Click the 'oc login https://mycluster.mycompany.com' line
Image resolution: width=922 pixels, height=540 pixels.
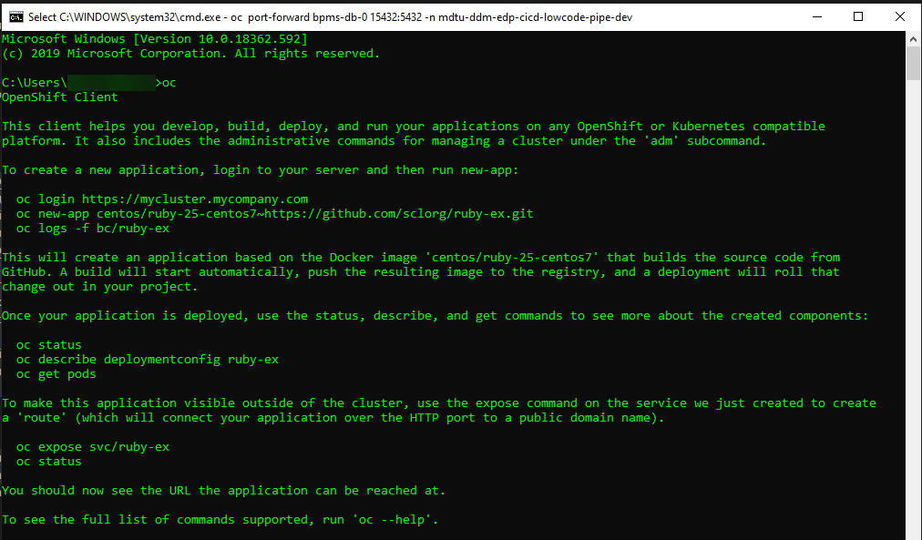point(162,199)
